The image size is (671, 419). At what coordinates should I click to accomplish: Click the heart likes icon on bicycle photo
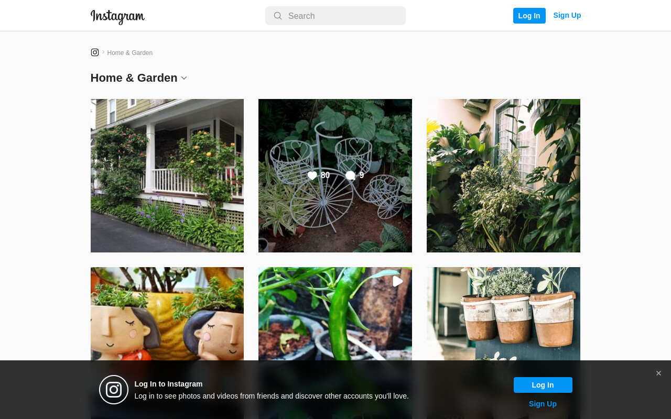pos(312,176)
